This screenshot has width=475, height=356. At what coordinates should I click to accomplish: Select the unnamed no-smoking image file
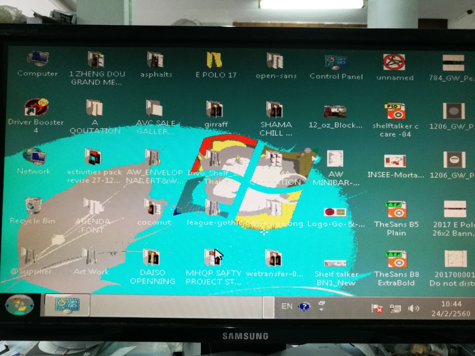394,63
